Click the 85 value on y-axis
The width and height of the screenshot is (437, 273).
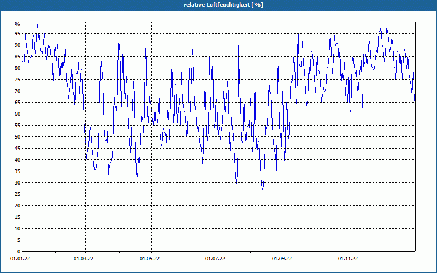pos(17,57)
